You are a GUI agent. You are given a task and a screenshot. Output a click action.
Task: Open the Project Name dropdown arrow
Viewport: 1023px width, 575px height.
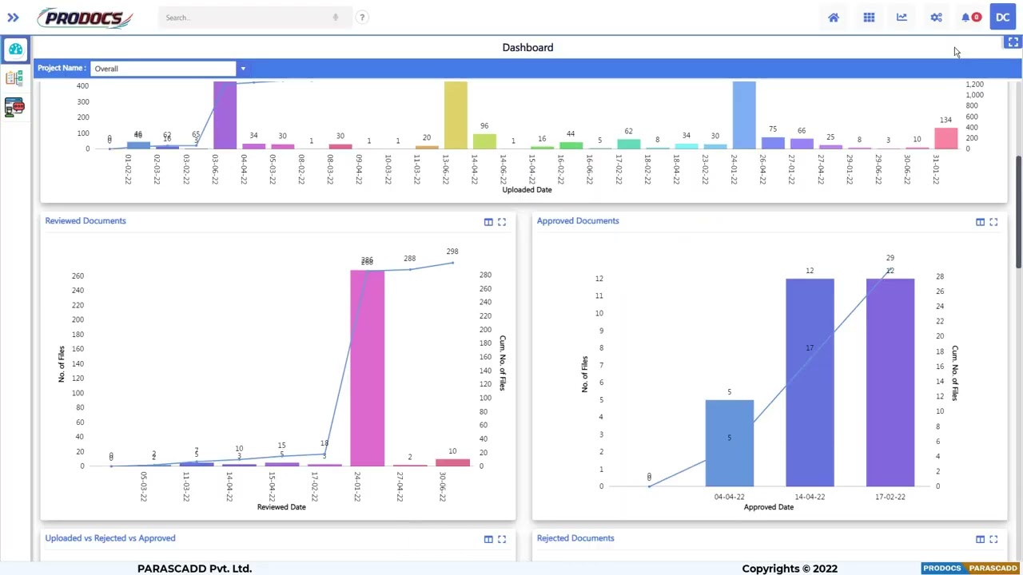[x=243, y=69]
